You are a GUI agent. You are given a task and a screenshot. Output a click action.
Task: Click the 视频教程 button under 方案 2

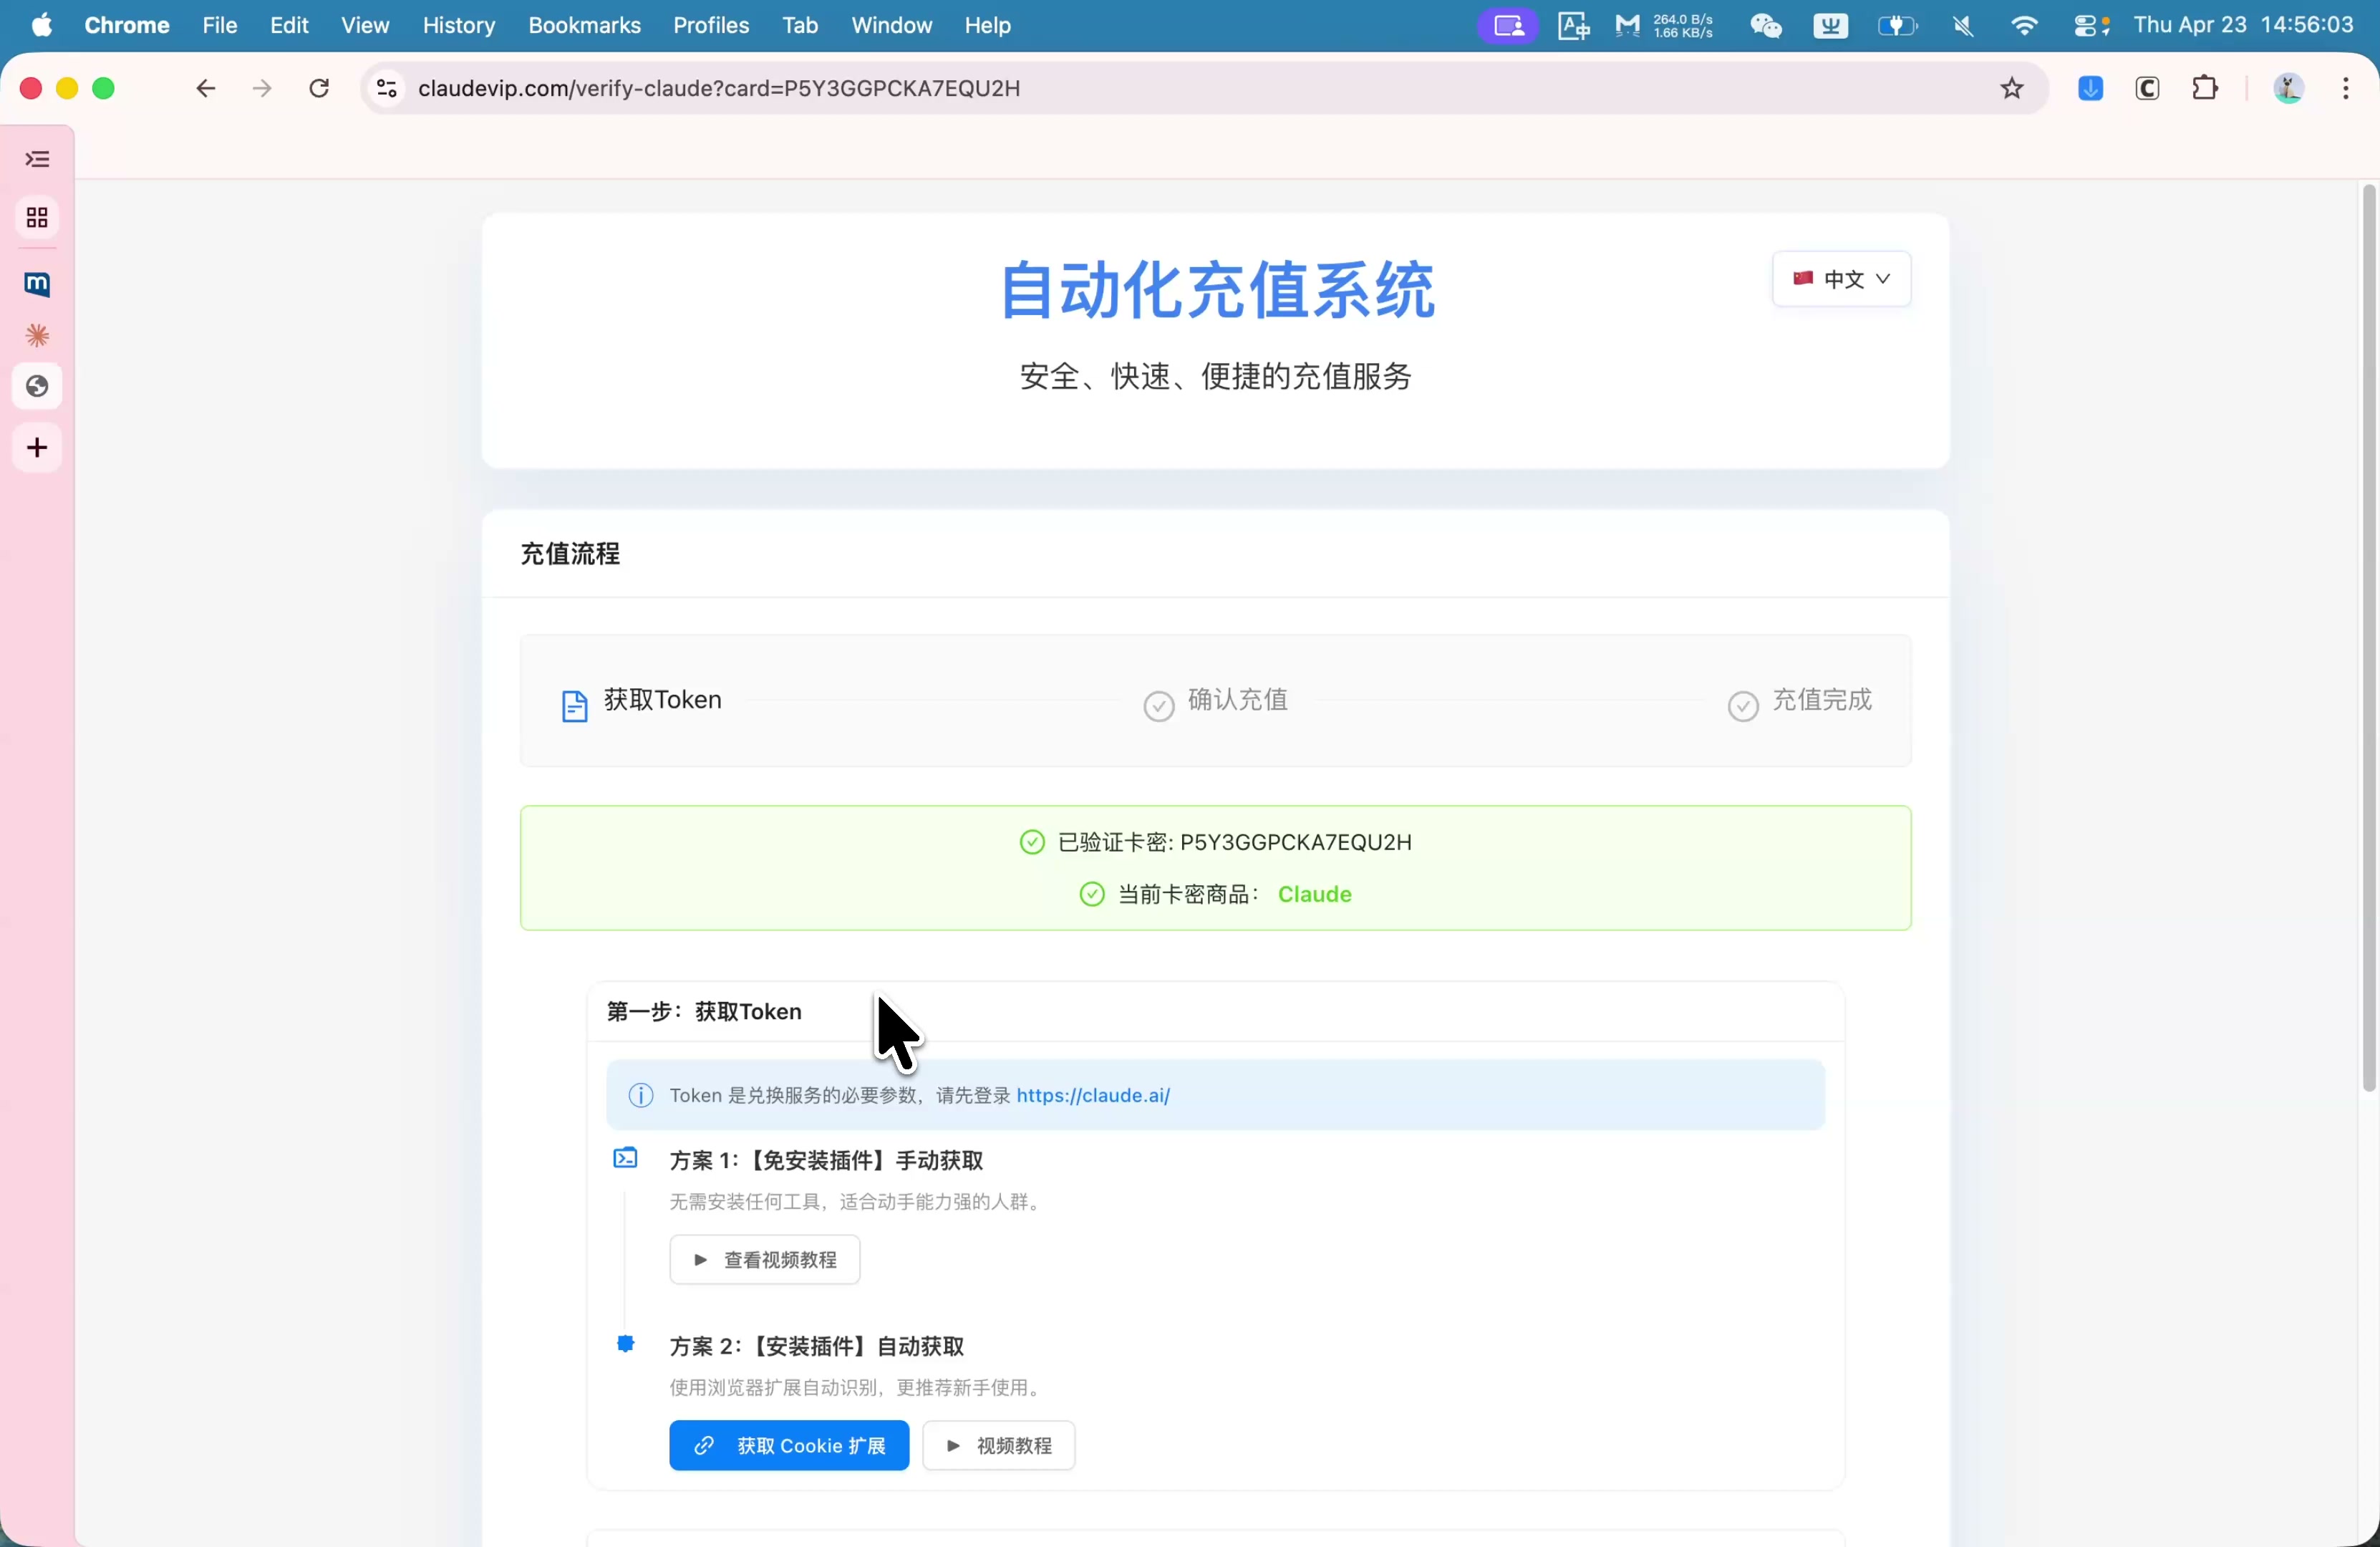(x=998, y=1446)
